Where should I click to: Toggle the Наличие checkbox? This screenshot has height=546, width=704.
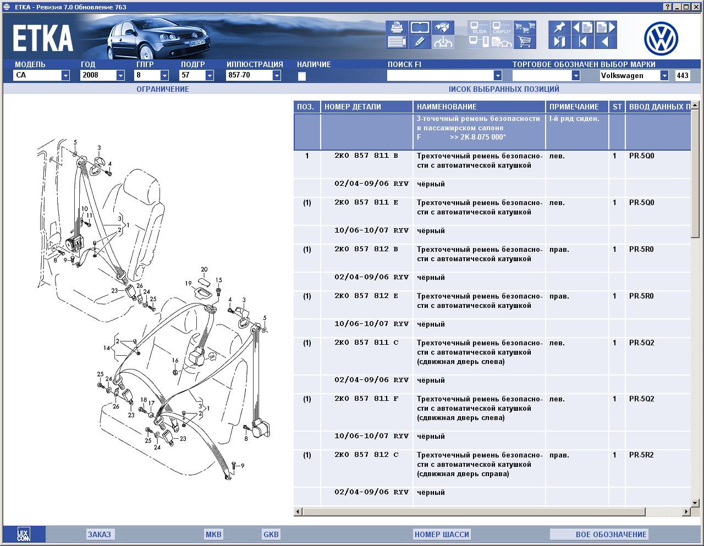301,76
